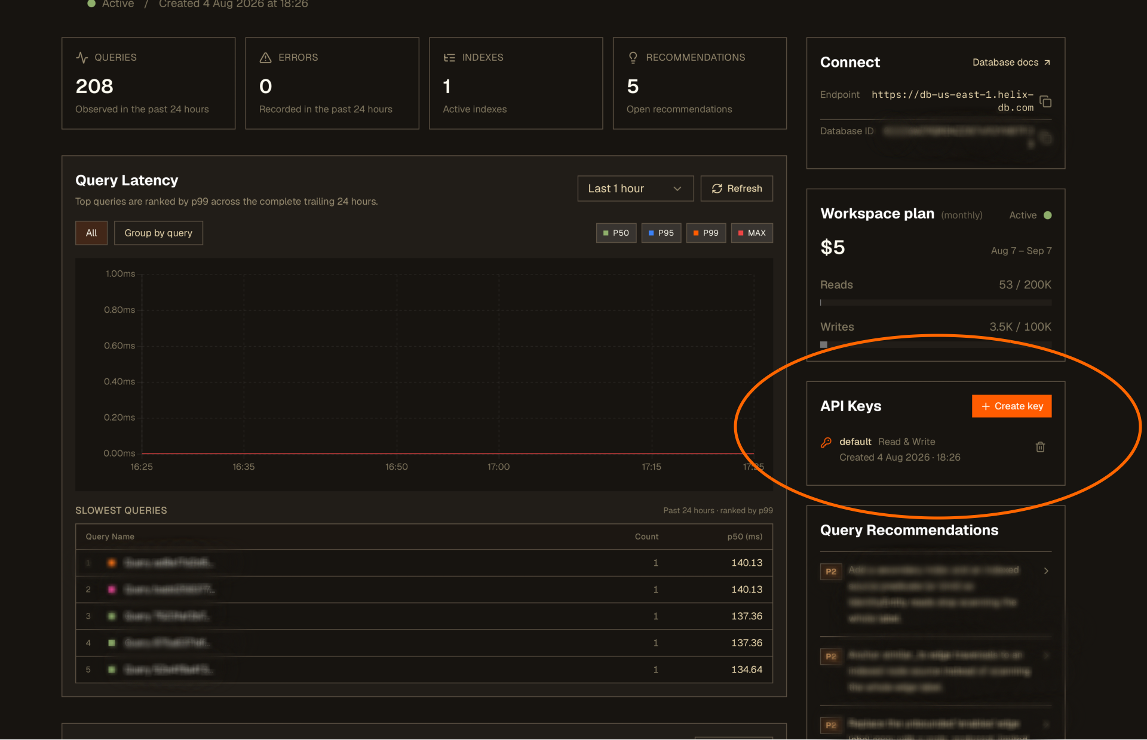Viewport: 1147px width, 740px height.
Task: Click the green swatch in query row 5
Action: (112, 670)
